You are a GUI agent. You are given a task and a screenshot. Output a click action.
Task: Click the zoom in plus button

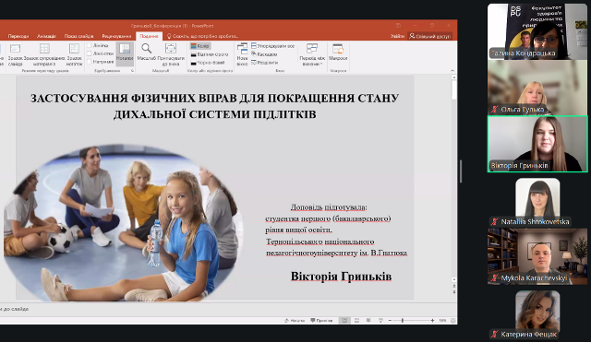432,321
